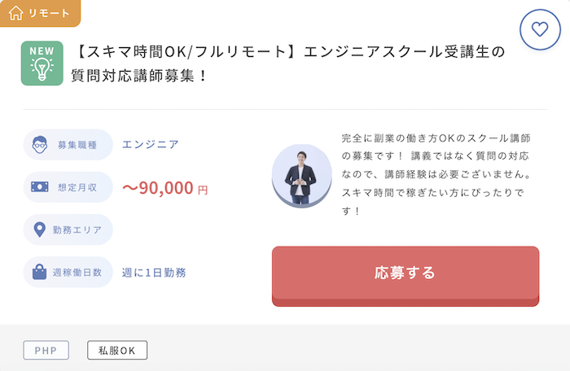Viewport: 570px width, 371px height.
Task: Click the heart favorite icon
Action: click(x=540, y=29)
